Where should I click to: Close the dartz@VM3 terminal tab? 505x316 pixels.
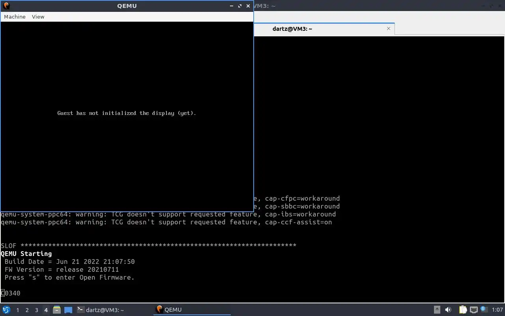coord(389,28)
